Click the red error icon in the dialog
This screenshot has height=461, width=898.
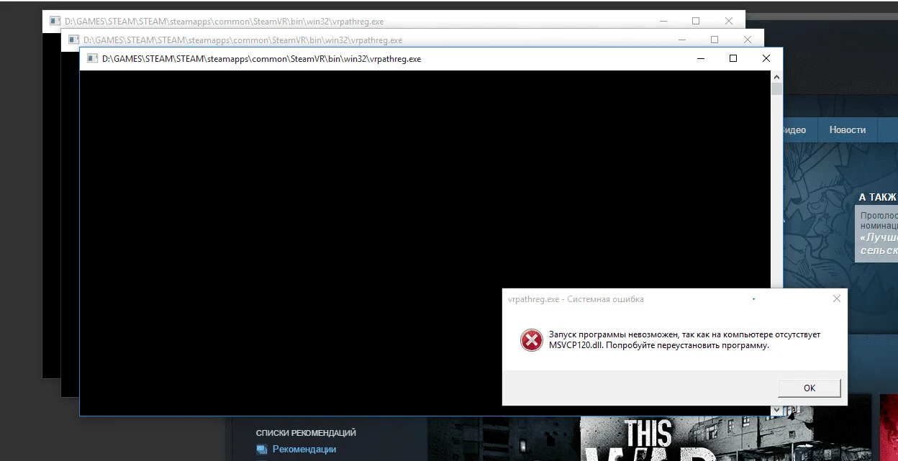[x=531, y=339]
